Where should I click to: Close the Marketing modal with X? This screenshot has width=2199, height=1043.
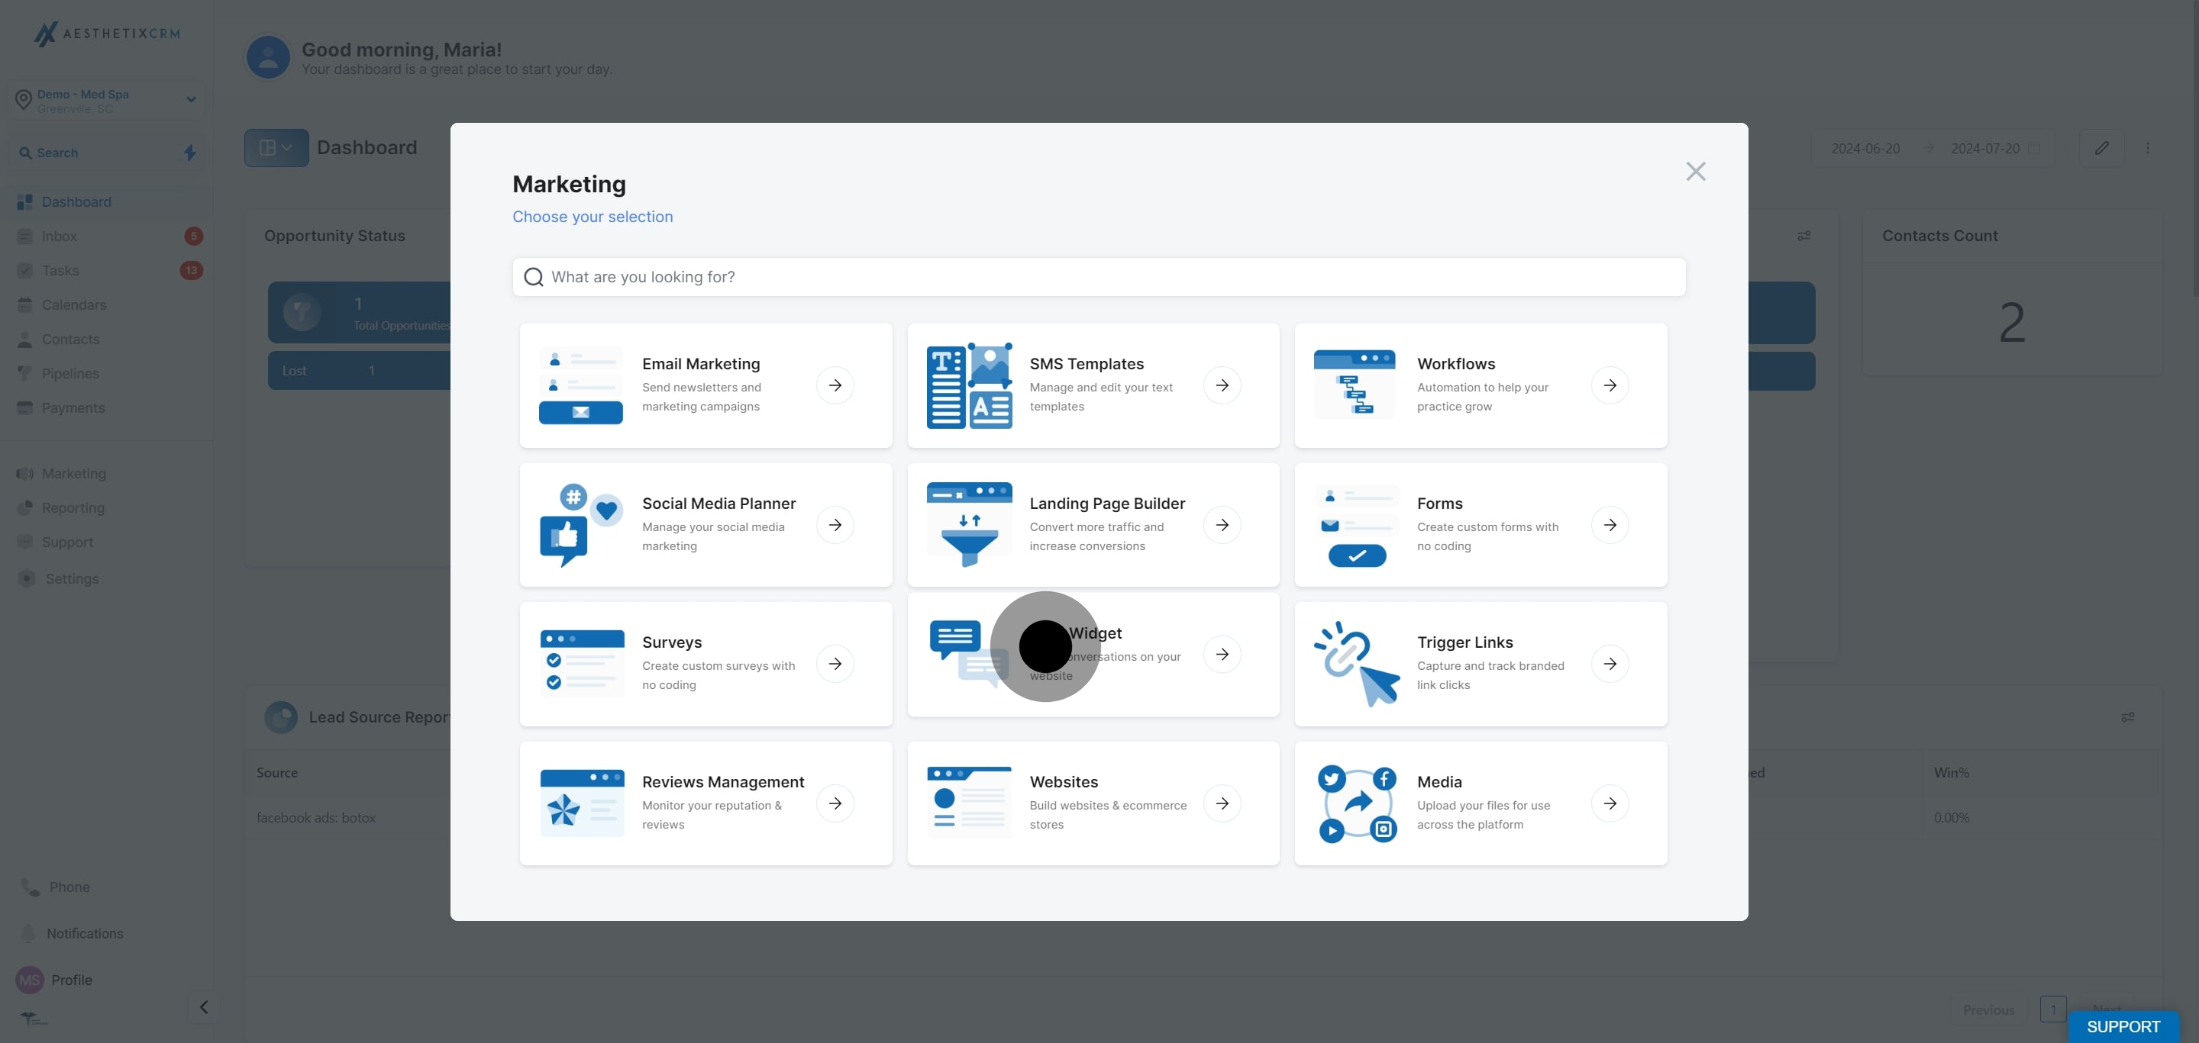tap(1695, 172)
